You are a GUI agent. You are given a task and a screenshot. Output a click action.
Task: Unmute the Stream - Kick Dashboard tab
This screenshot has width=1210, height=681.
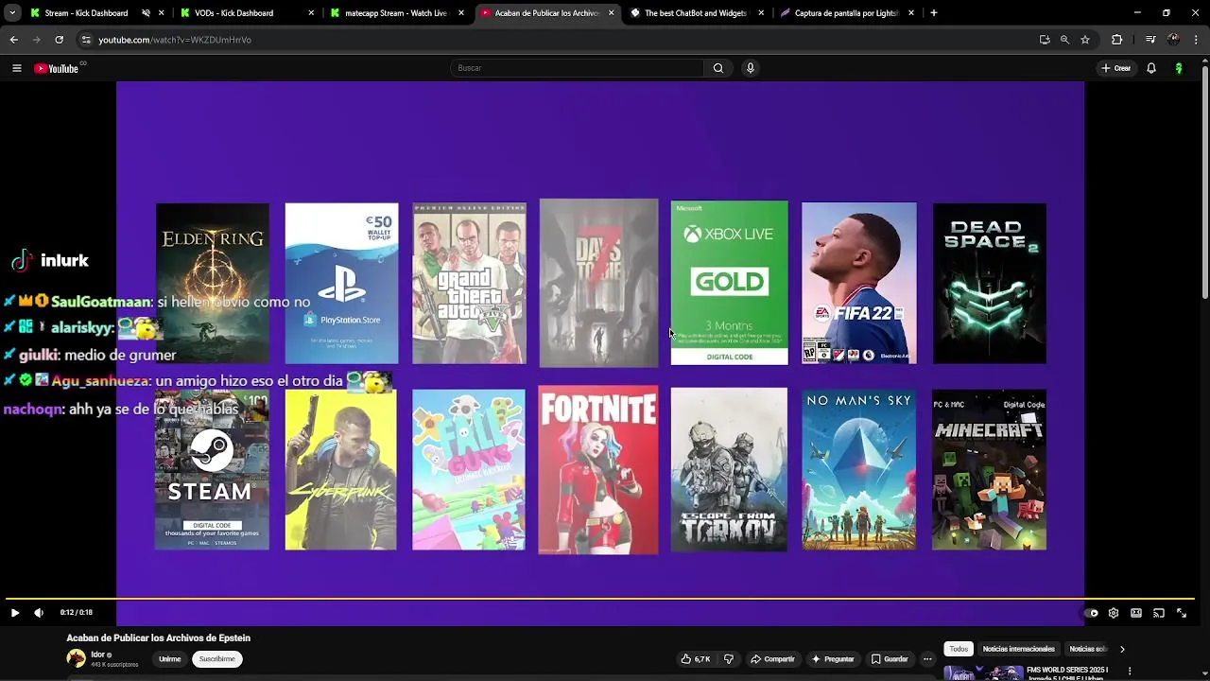point(146,13)
